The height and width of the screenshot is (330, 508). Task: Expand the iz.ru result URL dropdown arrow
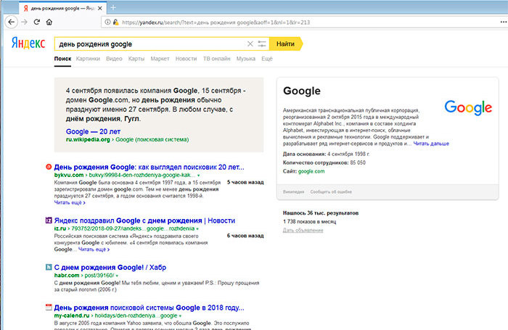click(197, 228)
